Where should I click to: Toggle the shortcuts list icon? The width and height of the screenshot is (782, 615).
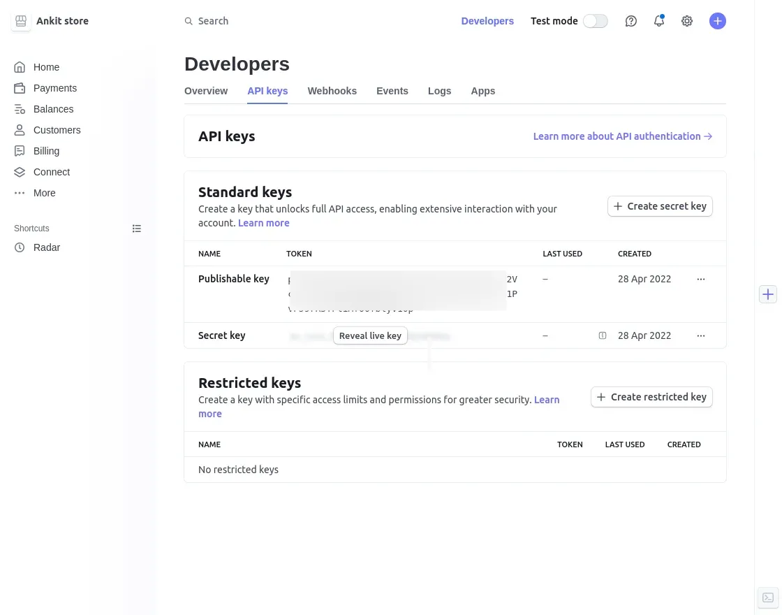click(136, 229)
